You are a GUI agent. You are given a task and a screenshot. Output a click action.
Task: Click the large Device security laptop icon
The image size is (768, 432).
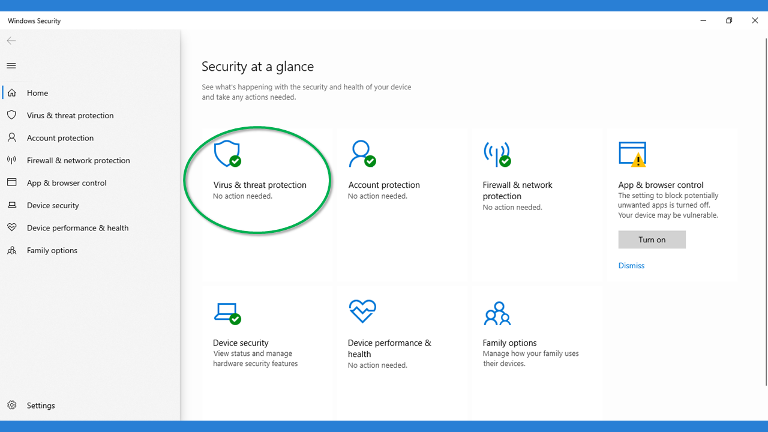tap(227, 313)
